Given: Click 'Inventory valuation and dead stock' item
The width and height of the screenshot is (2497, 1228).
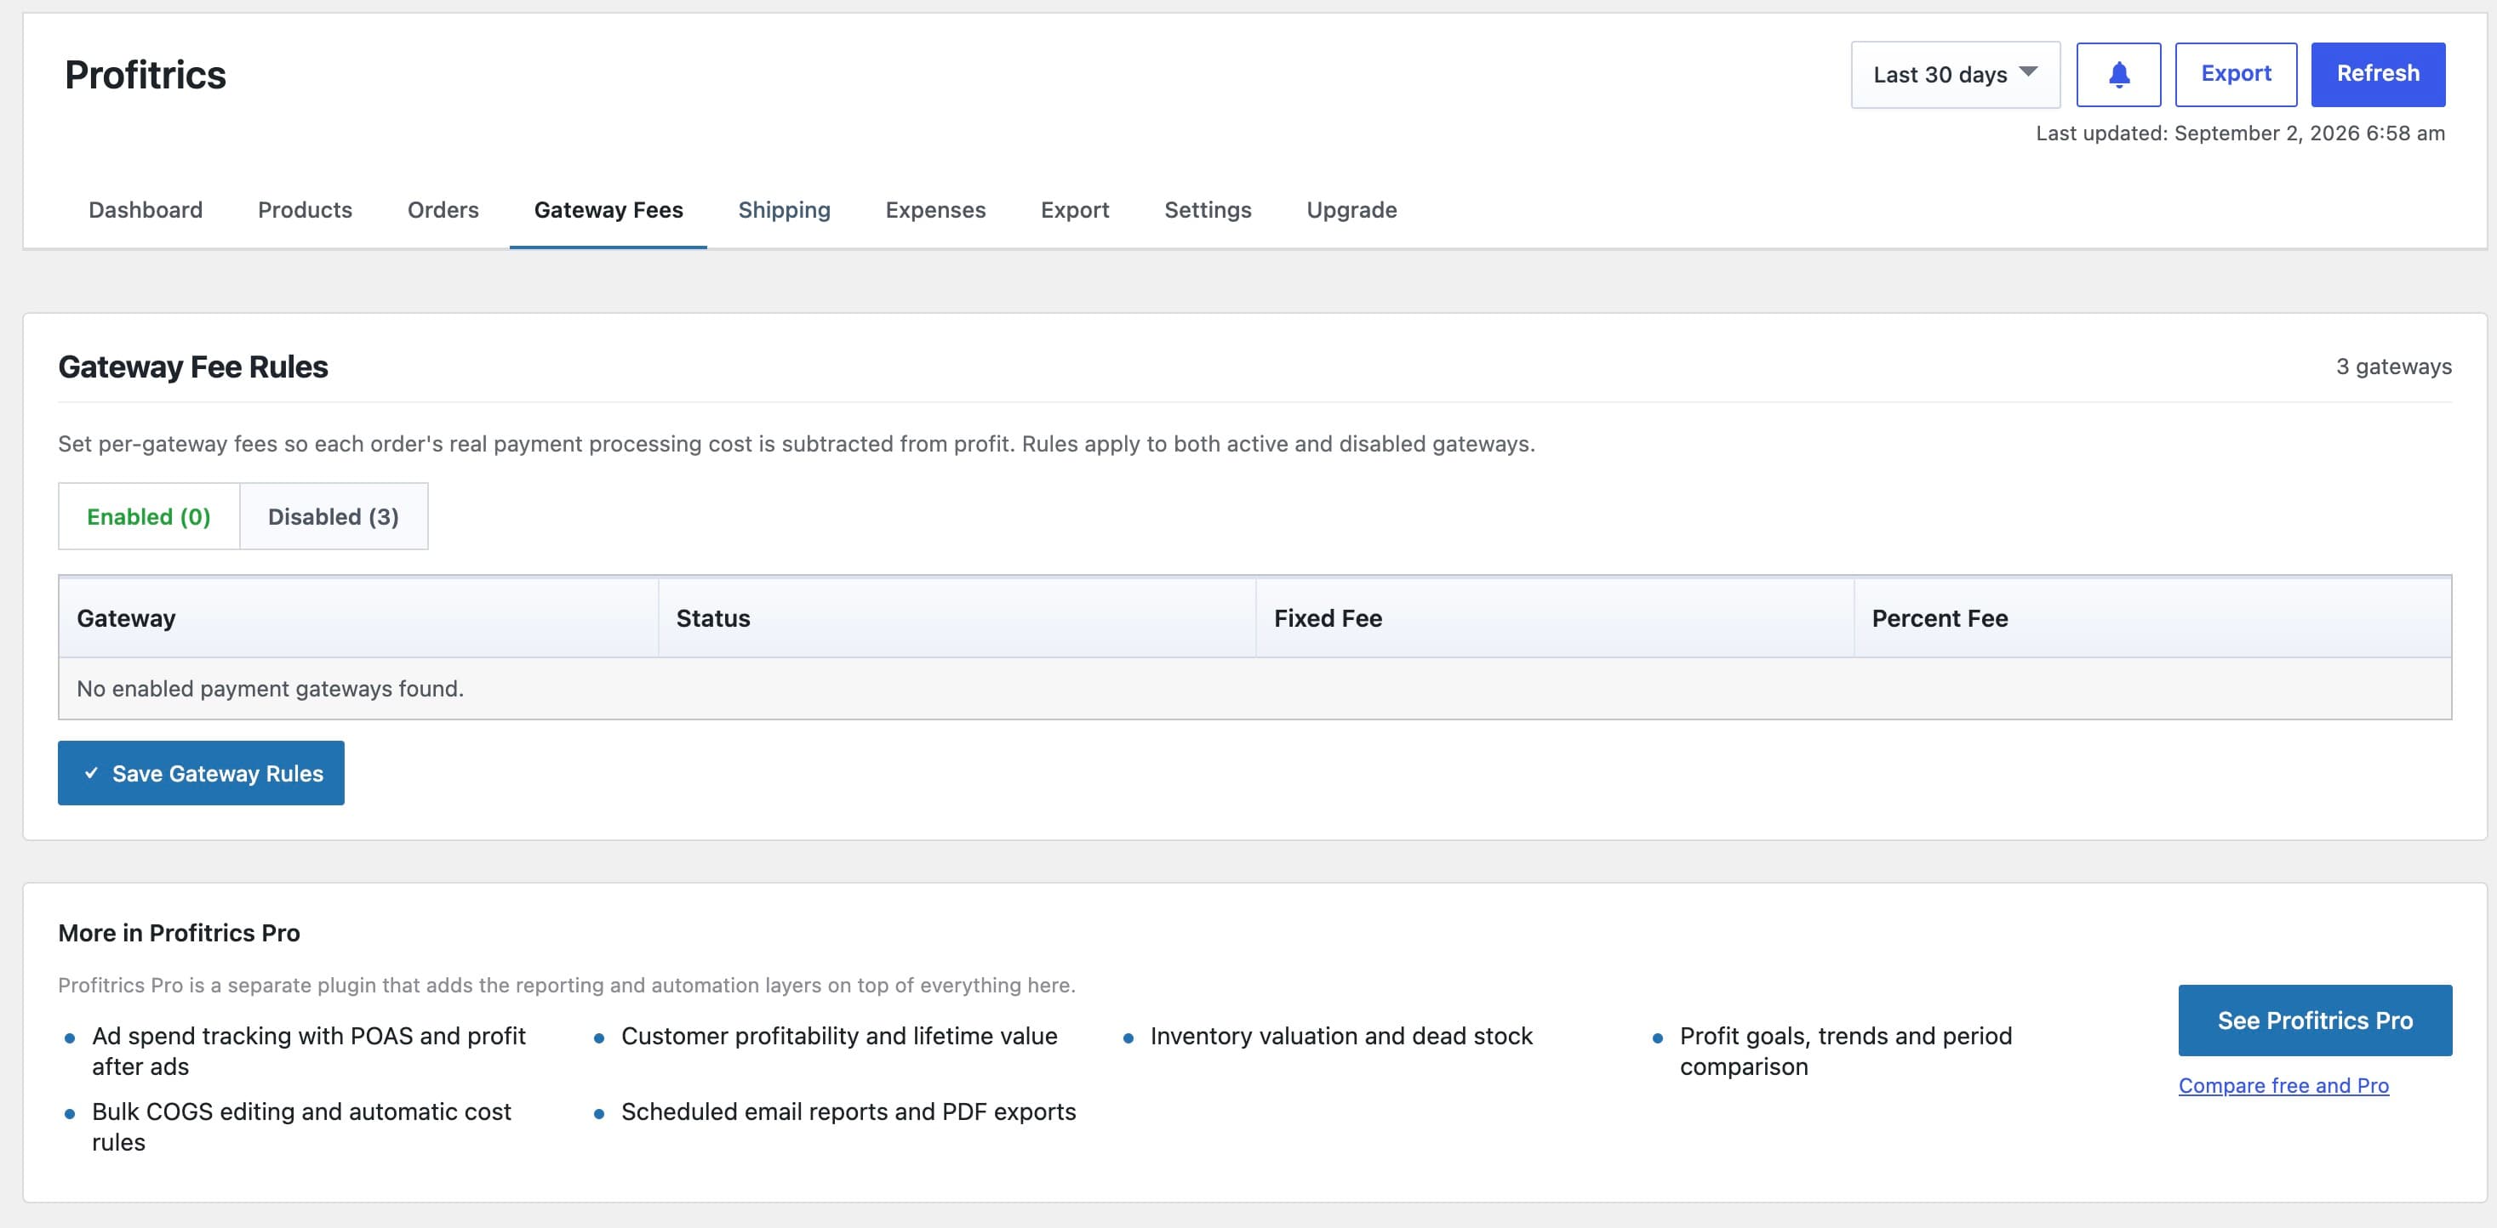Looking at the screenshot, I should coord(1341,1037).
